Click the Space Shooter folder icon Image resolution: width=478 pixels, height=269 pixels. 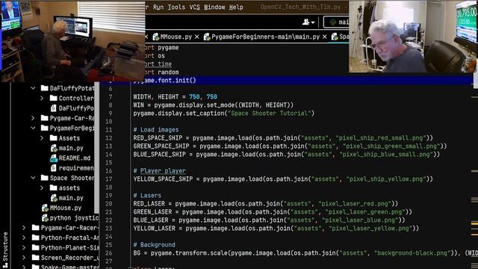pos(45,178)
